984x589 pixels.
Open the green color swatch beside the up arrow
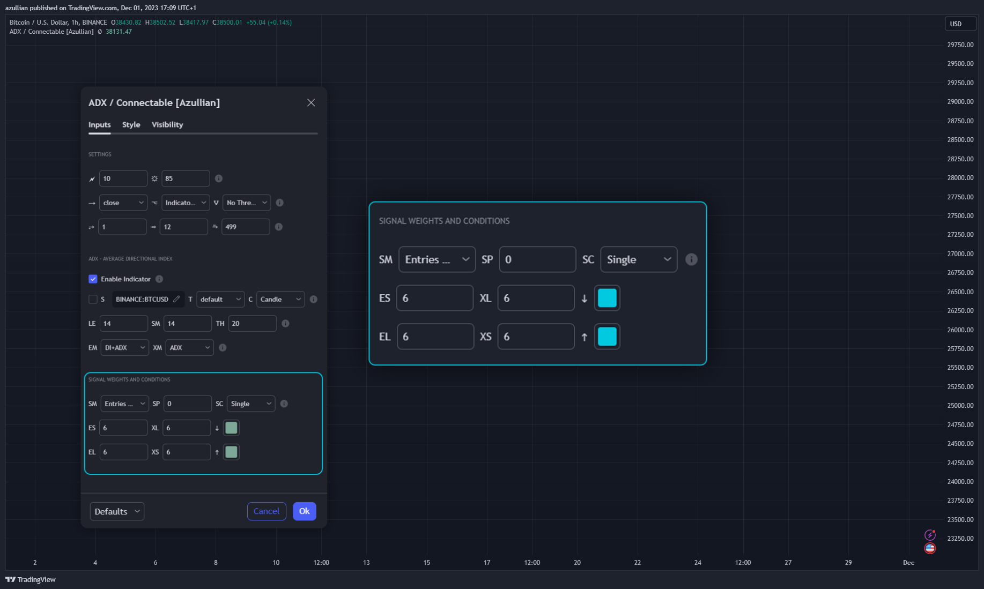(x=231, y=452)
